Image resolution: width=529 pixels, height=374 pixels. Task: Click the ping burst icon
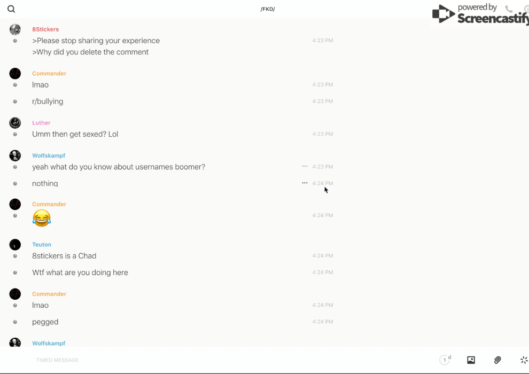point(524,360)
